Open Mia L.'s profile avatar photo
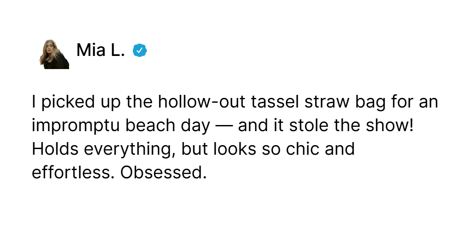470x226 pixels. tap(54, 54)
